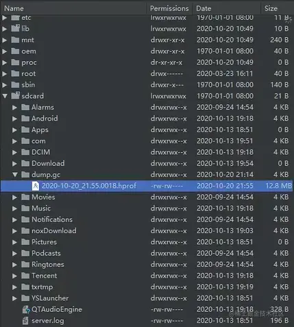Expand the etc folder arrow
Viewport: 294px width, 327px height.
click(x=5, y=18)
